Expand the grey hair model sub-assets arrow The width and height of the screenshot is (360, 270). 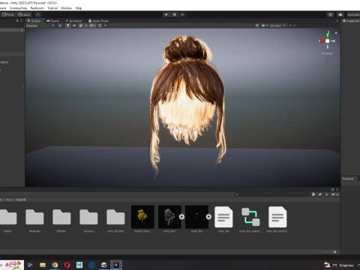click(x=181, y=217)
